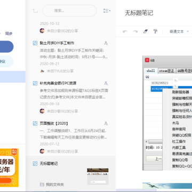Click the date 2020-09-21
The image size is (192, 192).
tap(50, 63)
